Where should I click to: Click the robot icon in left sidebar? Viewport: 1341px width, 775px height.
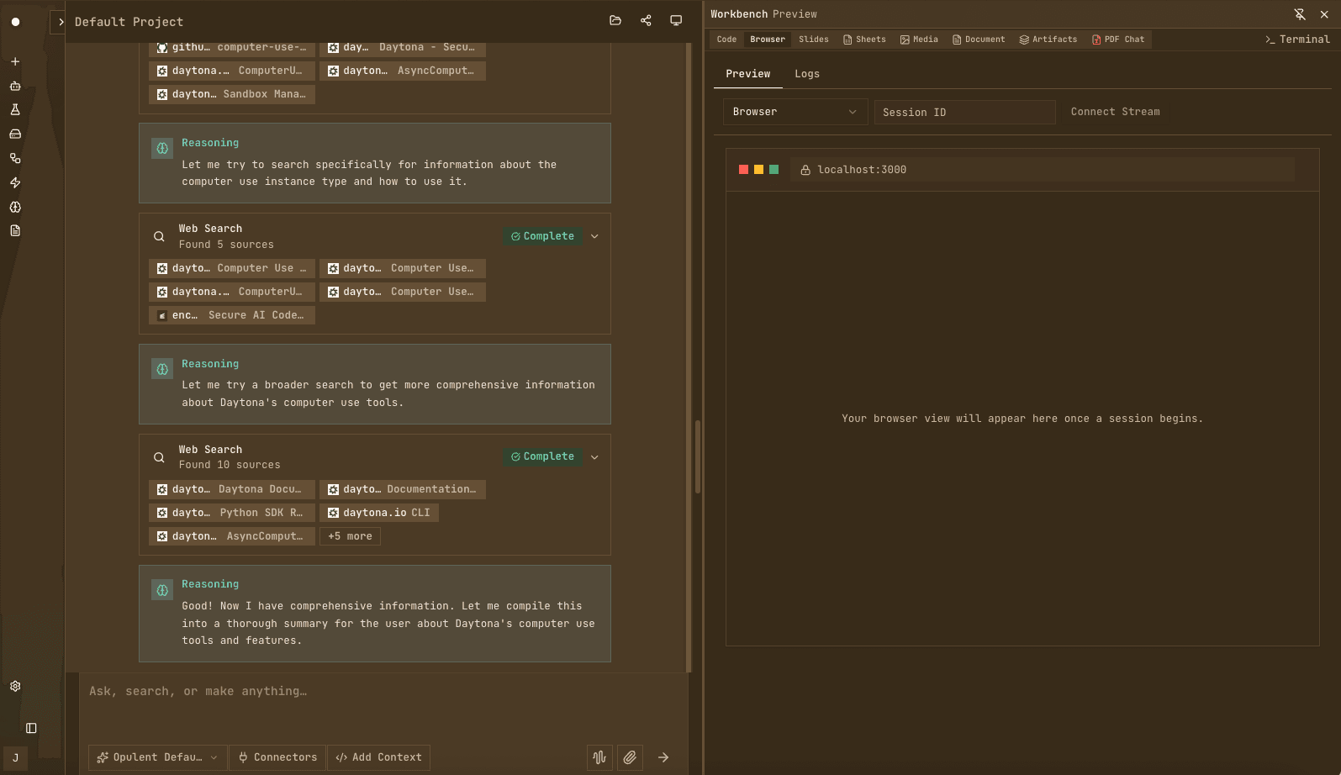point(15,86)
